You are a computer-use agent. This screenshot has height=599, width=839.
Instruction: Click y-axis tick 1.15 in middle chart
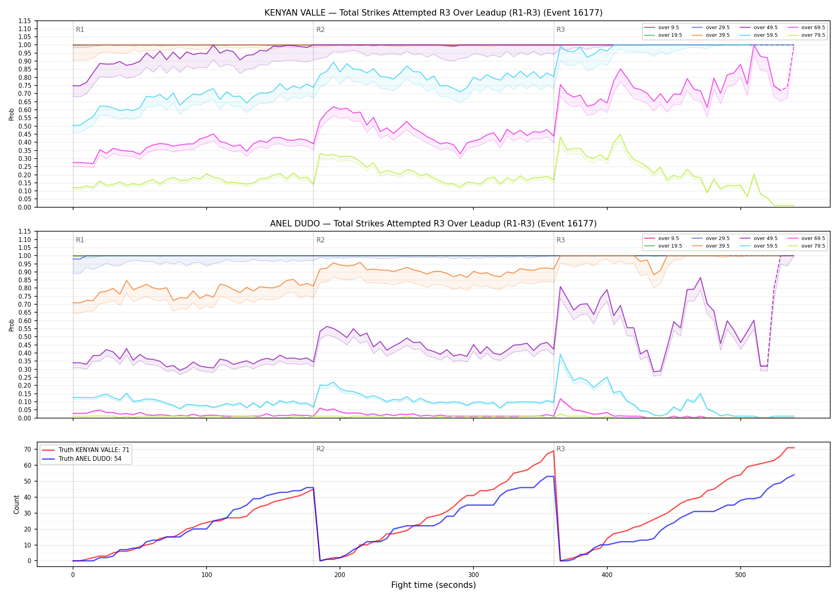coord(25,232)
